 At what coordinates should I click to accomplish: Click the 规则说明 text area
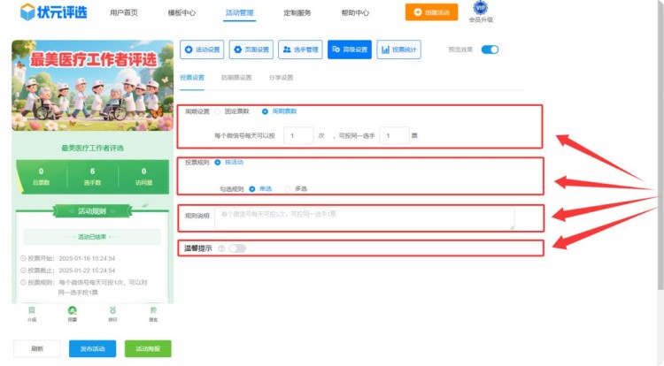point(364,218)
